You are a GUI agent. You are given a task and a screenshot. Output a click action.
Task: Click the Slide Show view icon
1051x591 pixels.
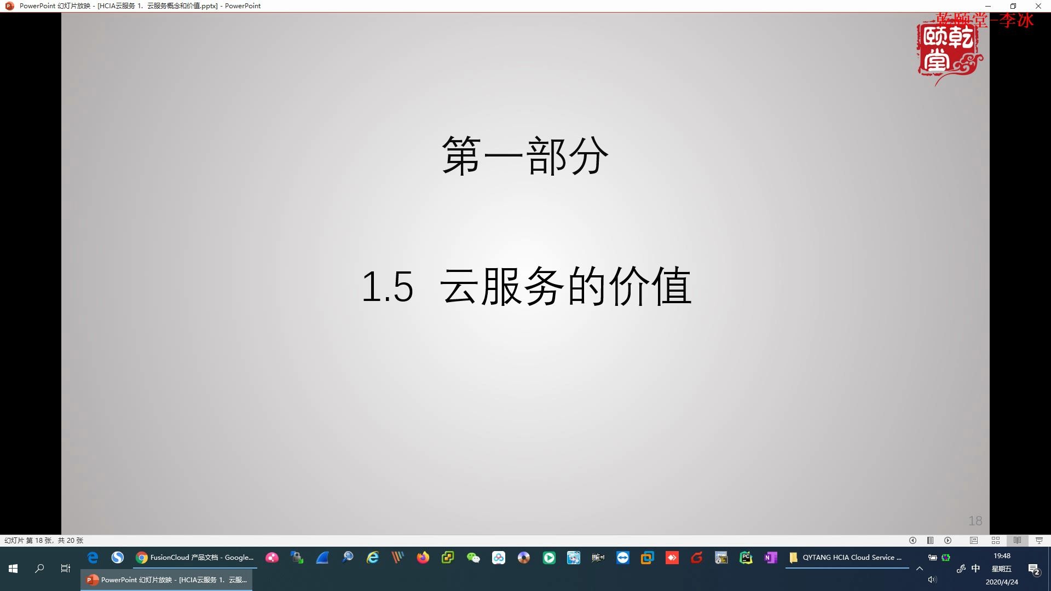point(1040,540)
